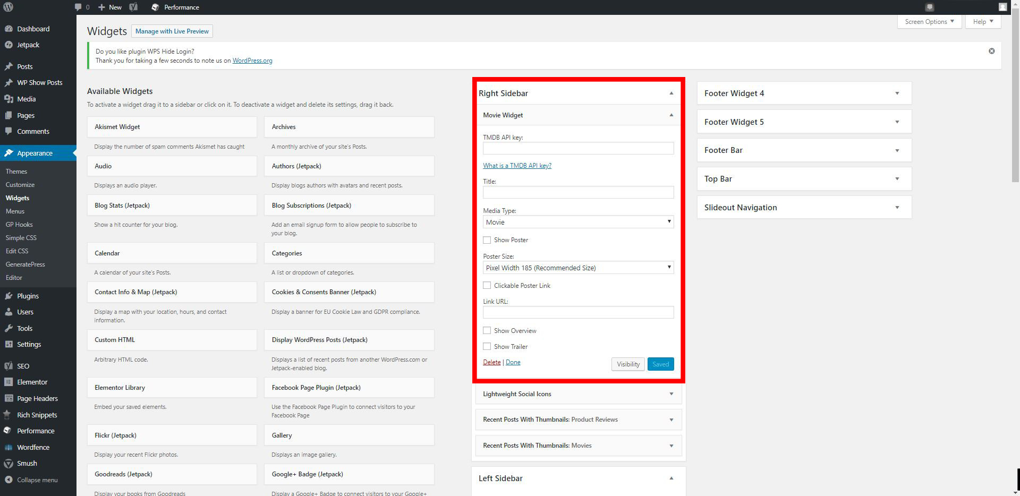The height and width of the screenshot is (496, 1020).
Task: Expand the Footer Widget 4 area
Action: click(897, 93)
